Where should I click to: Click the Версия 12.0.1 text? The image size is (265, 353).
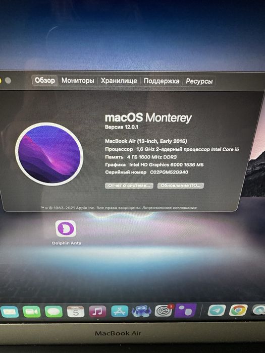(x=122, y=127)
